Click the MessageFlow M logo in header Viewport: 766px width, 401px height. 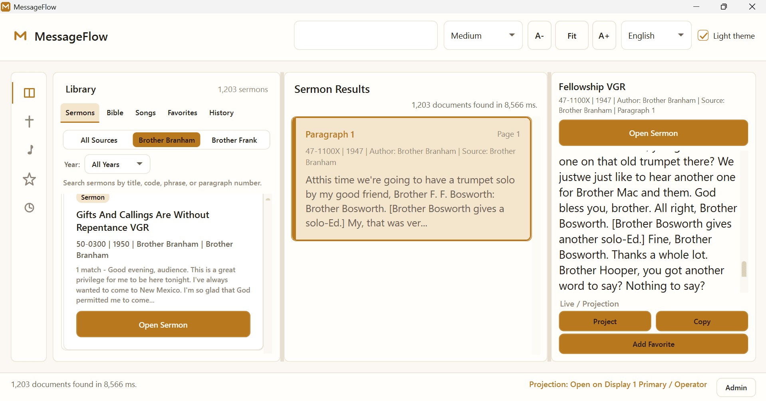[20, 36]
